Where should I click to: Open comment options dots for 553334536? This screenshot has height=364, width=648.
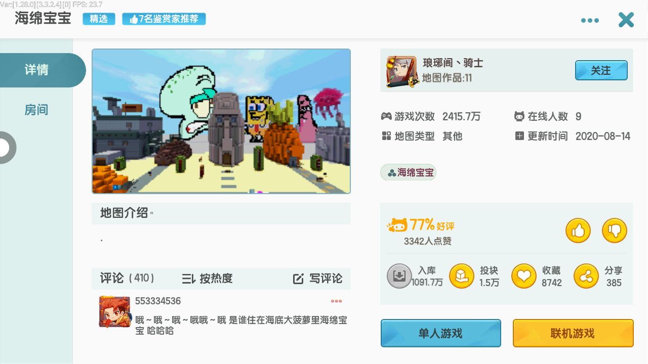pos(336,301)
